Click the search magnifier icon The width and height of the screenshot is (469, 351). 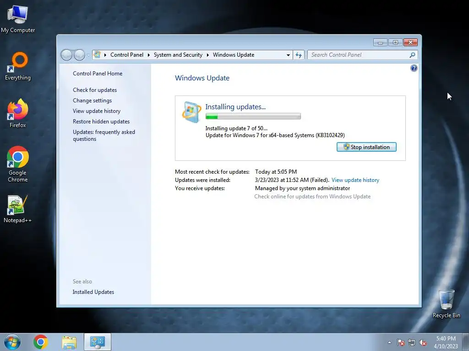coord(412,55)
